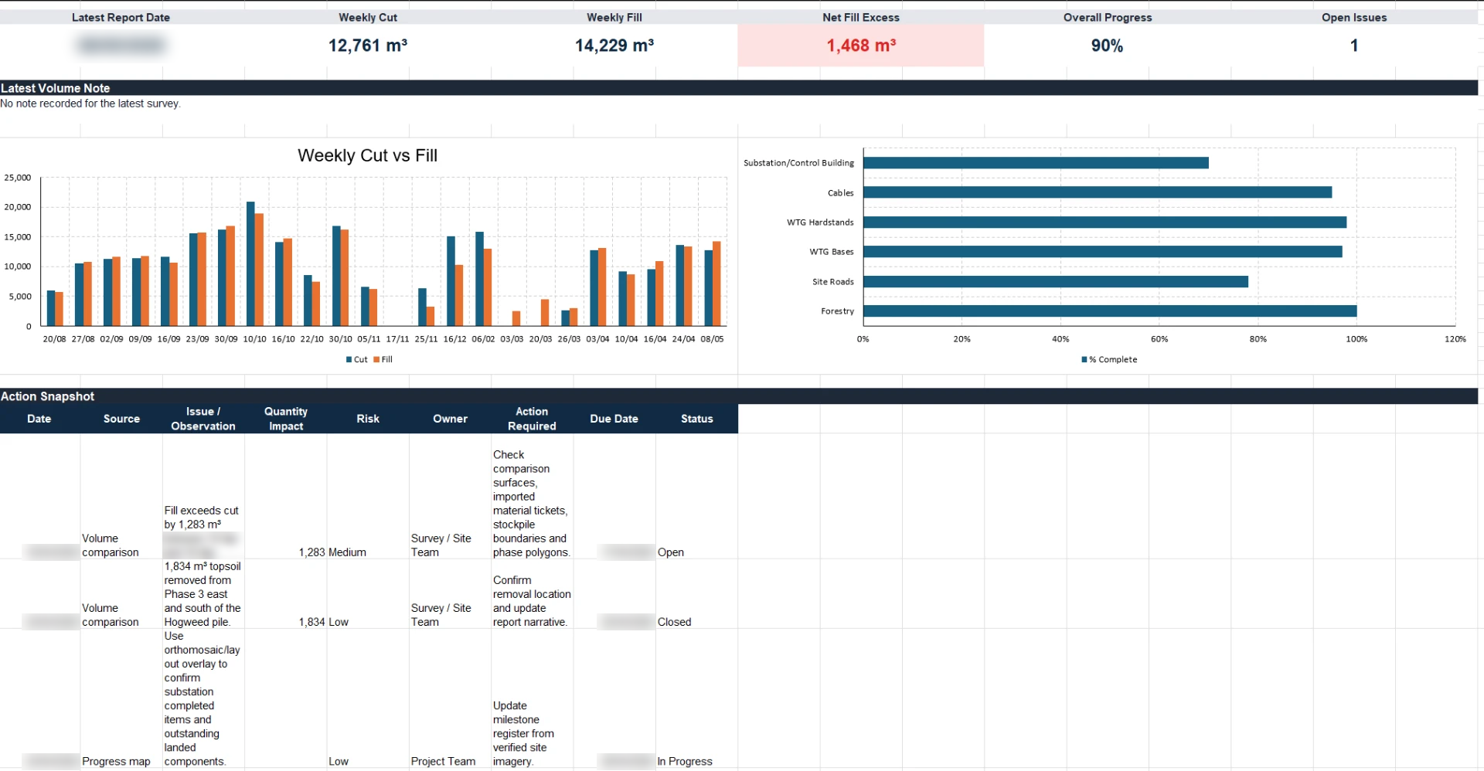
Task: Select the Owner column header
Action: coord(450,419)
